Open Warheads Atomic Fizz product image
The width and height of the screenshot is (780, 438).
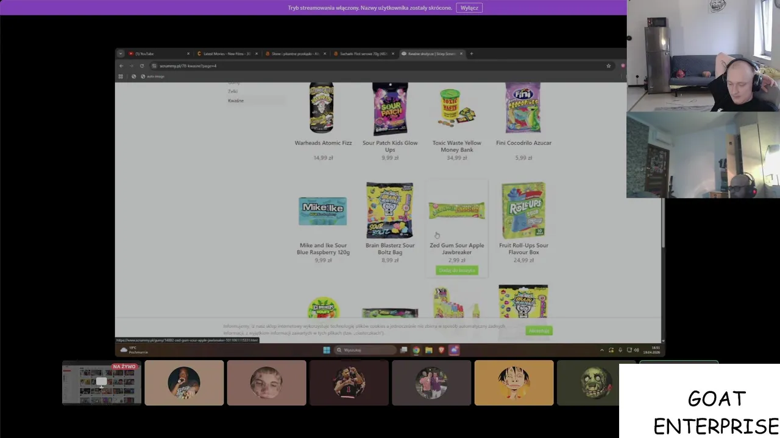(x=322, y=108)
